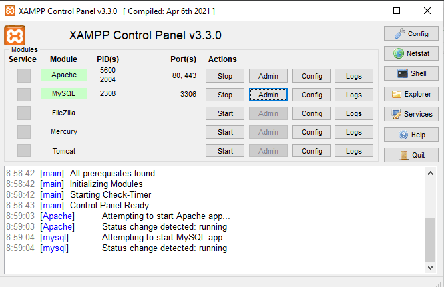Start the FileZilla module
This screenshot has height=287, width=444.
[225, 113]
